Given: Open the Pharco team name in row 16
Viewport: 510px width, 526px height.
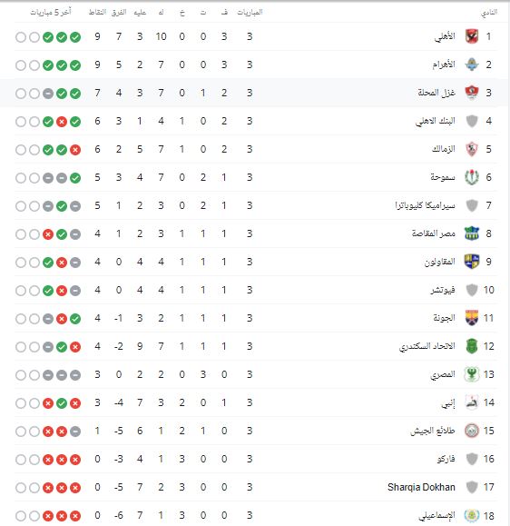Looking at the screenshot, I should (446, 459).
